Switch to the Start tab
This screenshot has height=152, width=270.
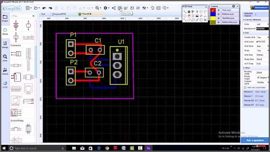(x=43, y=14)
